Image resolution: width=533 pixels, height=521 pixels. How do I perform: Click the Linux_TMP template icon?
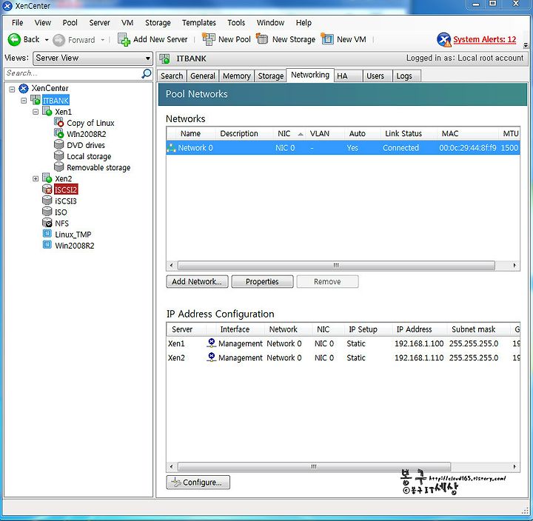47,234
